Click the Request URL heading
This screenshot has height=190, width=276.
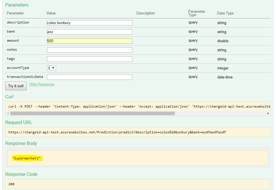19,123
